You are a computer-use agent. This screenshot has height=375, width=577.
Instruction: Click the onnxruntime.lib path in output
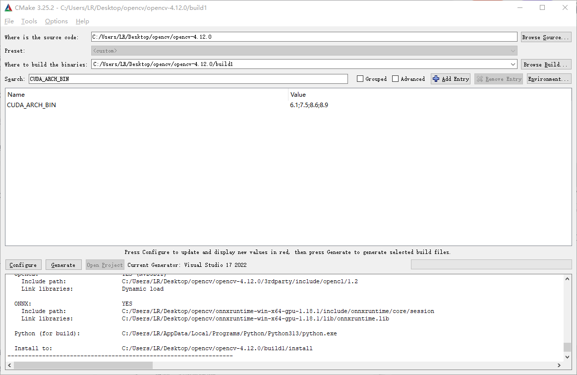tap(255, 318)
